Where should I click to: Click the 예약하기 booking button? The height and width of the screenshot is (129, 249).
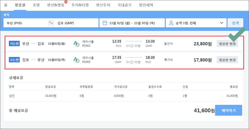pos(228,110)
